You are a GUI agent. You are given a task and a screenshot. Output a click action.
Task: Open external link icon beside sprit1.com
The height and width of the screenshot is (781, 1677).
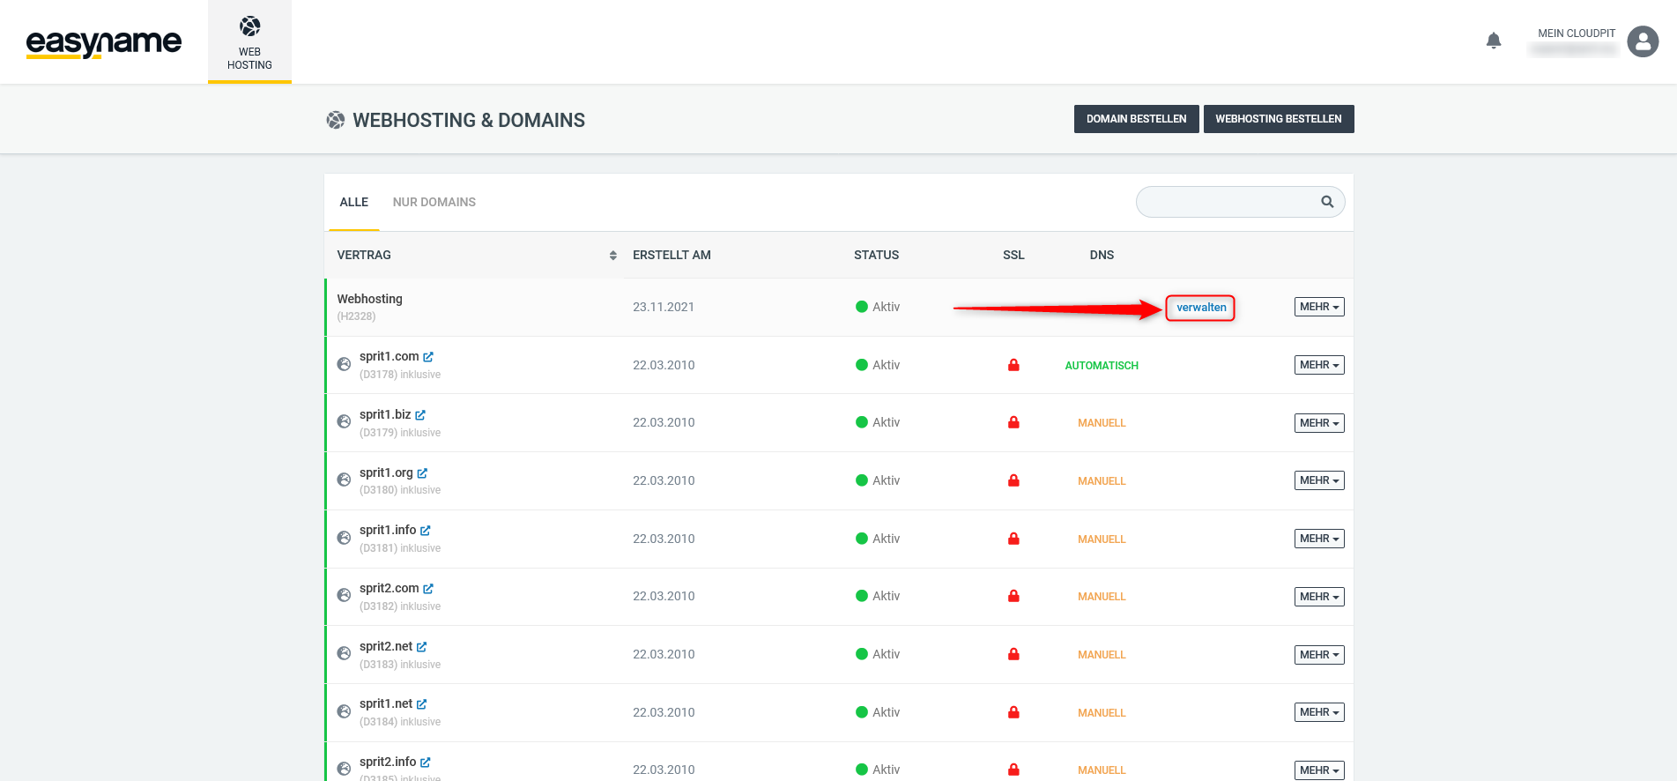[428, 357]
